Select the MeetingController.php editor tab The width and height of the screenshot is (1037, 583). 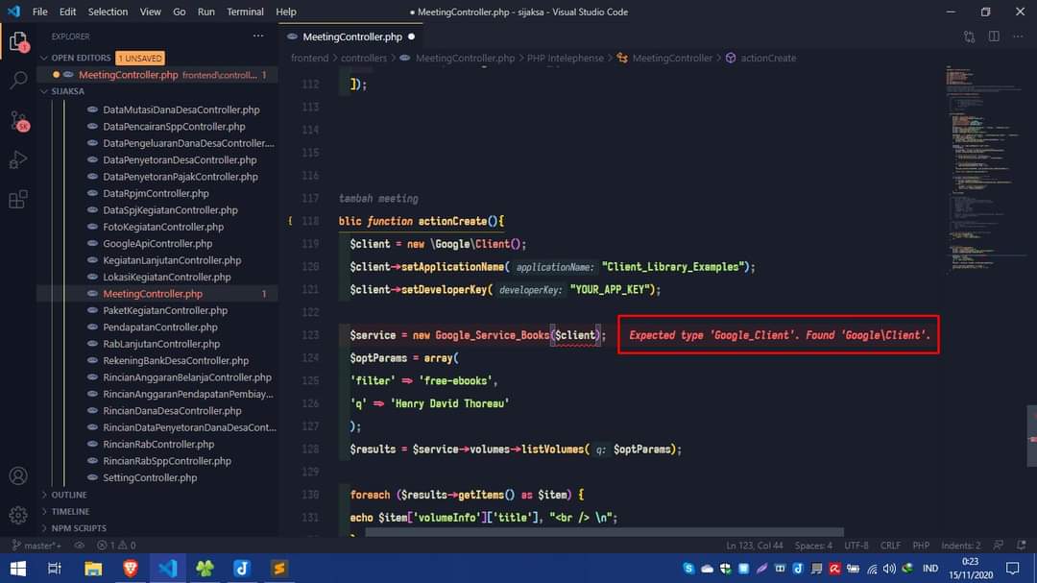(x=350, y=37)
